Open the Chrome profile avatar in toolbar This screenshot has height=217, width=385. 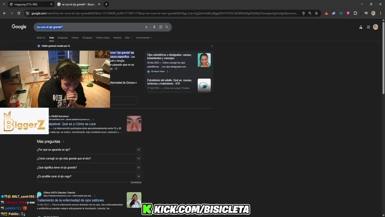[373, 13]
